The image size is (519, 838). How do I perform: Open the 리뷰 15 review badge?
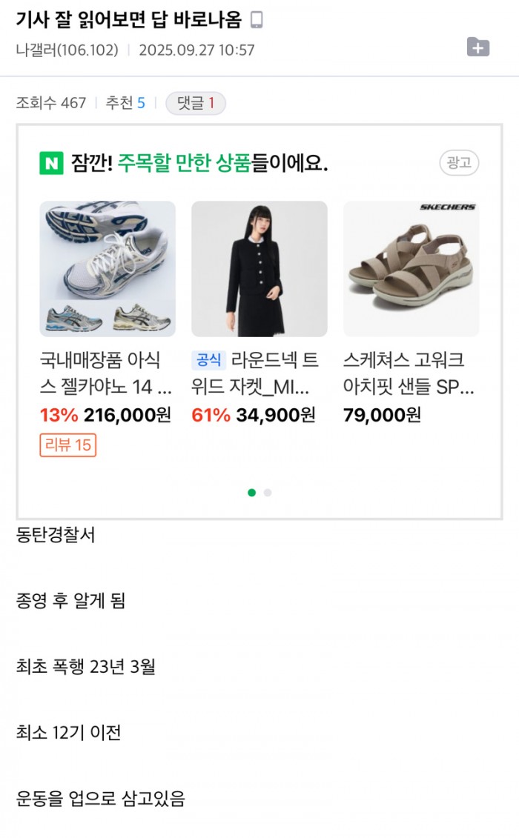click(67, 445)
